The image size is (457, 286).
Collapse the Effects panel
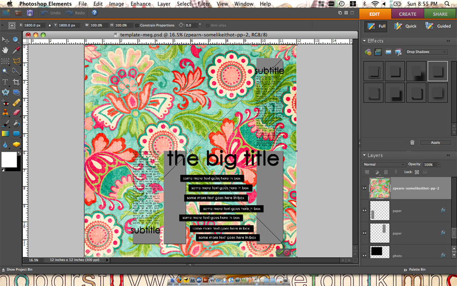[365, 41]
